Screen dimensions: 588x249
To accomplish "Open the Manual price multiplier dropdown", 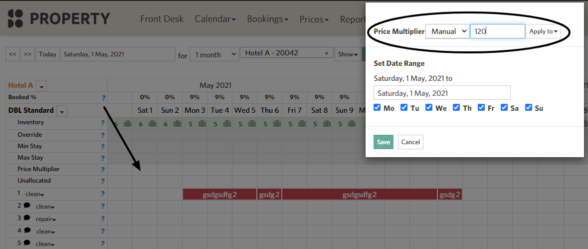I will [x=447, y=31].
